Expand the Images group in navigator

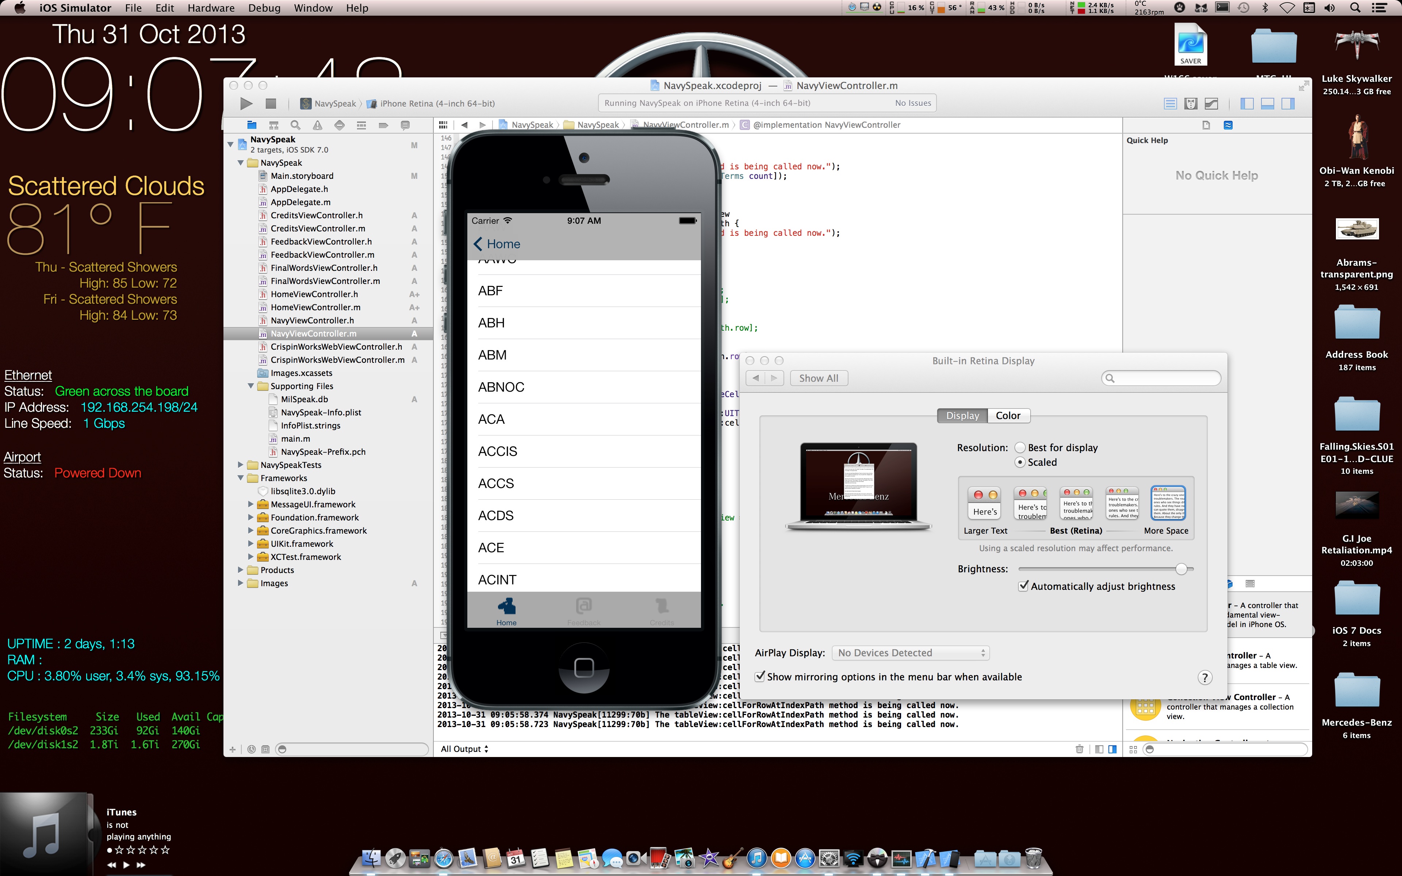pos(241,583)
